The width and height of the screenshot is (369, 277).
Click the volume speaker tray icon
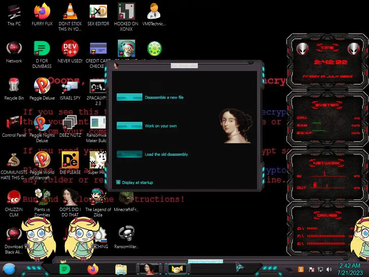(x=329, y=269)
